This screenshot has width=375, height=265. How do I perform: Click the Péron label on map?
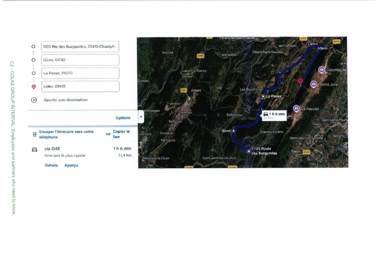296,151
